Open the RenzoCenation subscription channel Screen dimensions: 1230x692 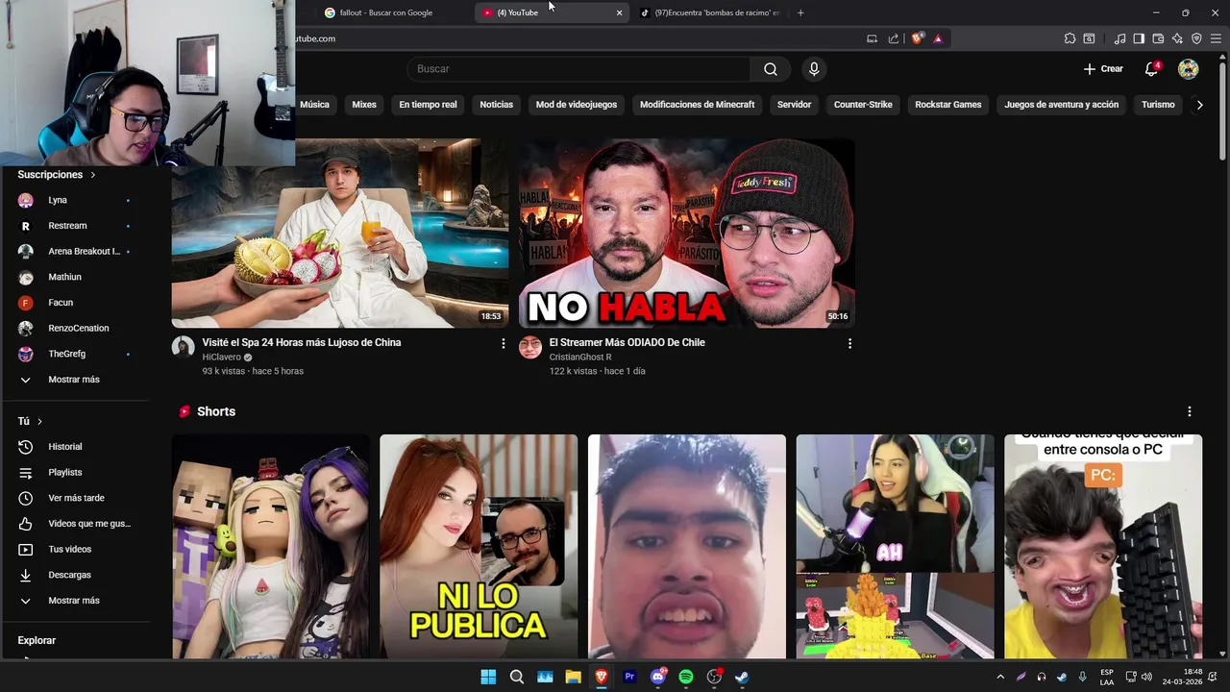pos(75,328)
